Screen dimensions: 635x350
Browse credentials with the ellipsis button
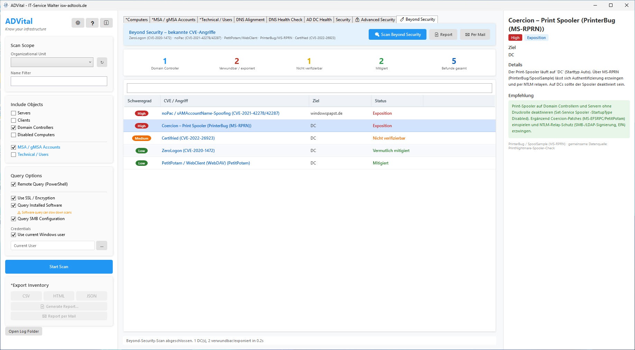(x=102, y=246)
